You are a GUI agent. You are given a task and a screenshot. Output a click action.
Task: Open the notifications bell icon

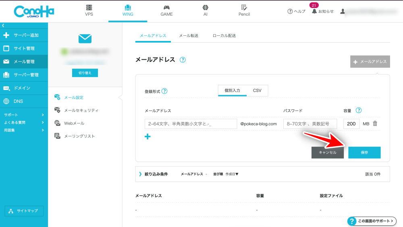click(314, 11)
